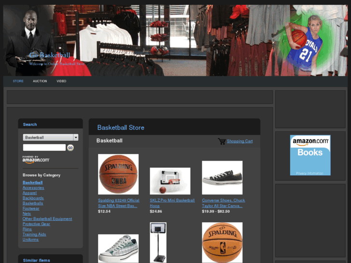Open the Basketball category dropdown
The image size is (351, 263).
click(51, 138)
